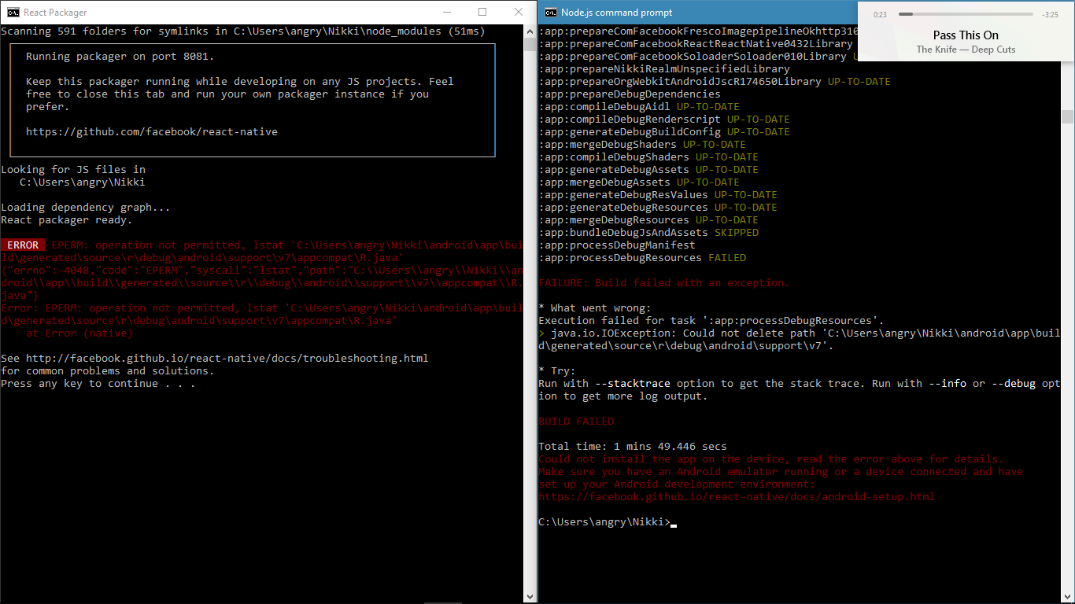Click "Scanning 591 folders for symlinks" line

click(x=243, y=31)
